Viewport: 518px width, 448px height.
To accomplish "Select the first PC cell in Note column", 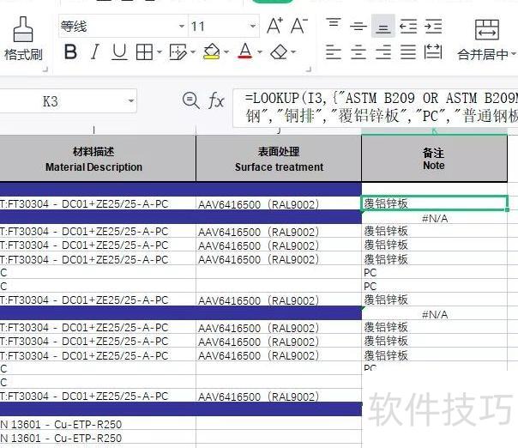I will pos(435,272).
